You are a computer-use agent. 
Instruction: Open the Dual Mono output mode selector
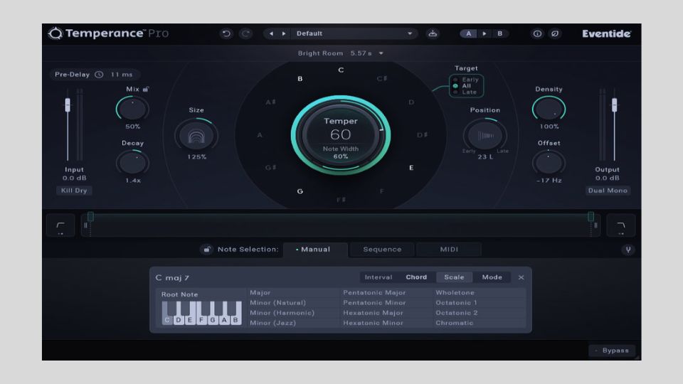click(608, 191)
